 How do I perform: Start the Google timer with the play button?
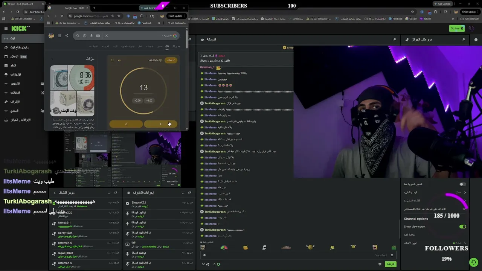coord(160,124)
